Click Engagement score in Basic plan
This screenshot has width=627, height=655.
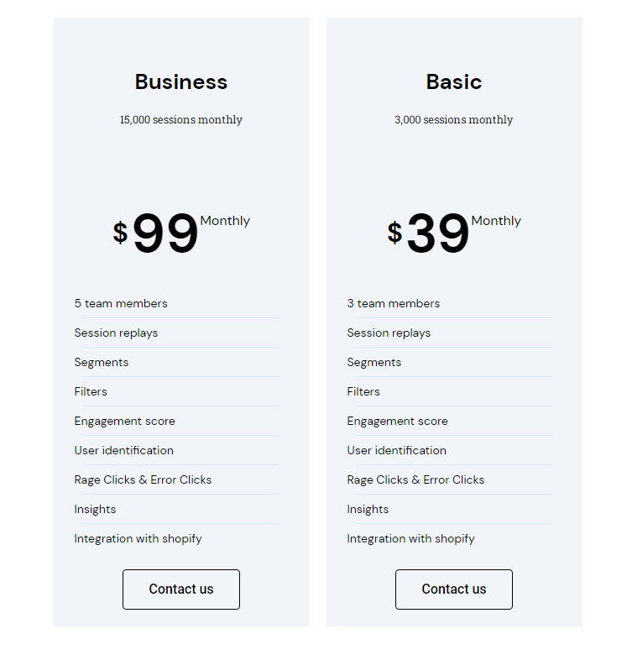[397, 422]
